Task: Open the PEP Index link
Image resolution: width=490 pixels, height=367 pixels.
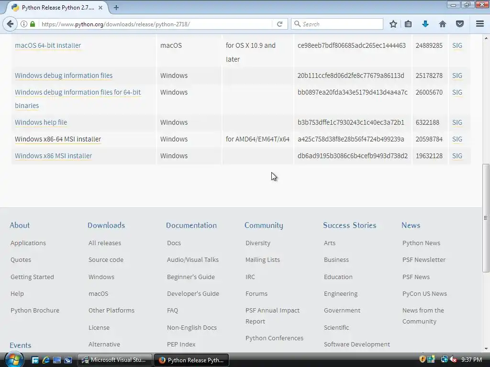Action: coord(181,344)
